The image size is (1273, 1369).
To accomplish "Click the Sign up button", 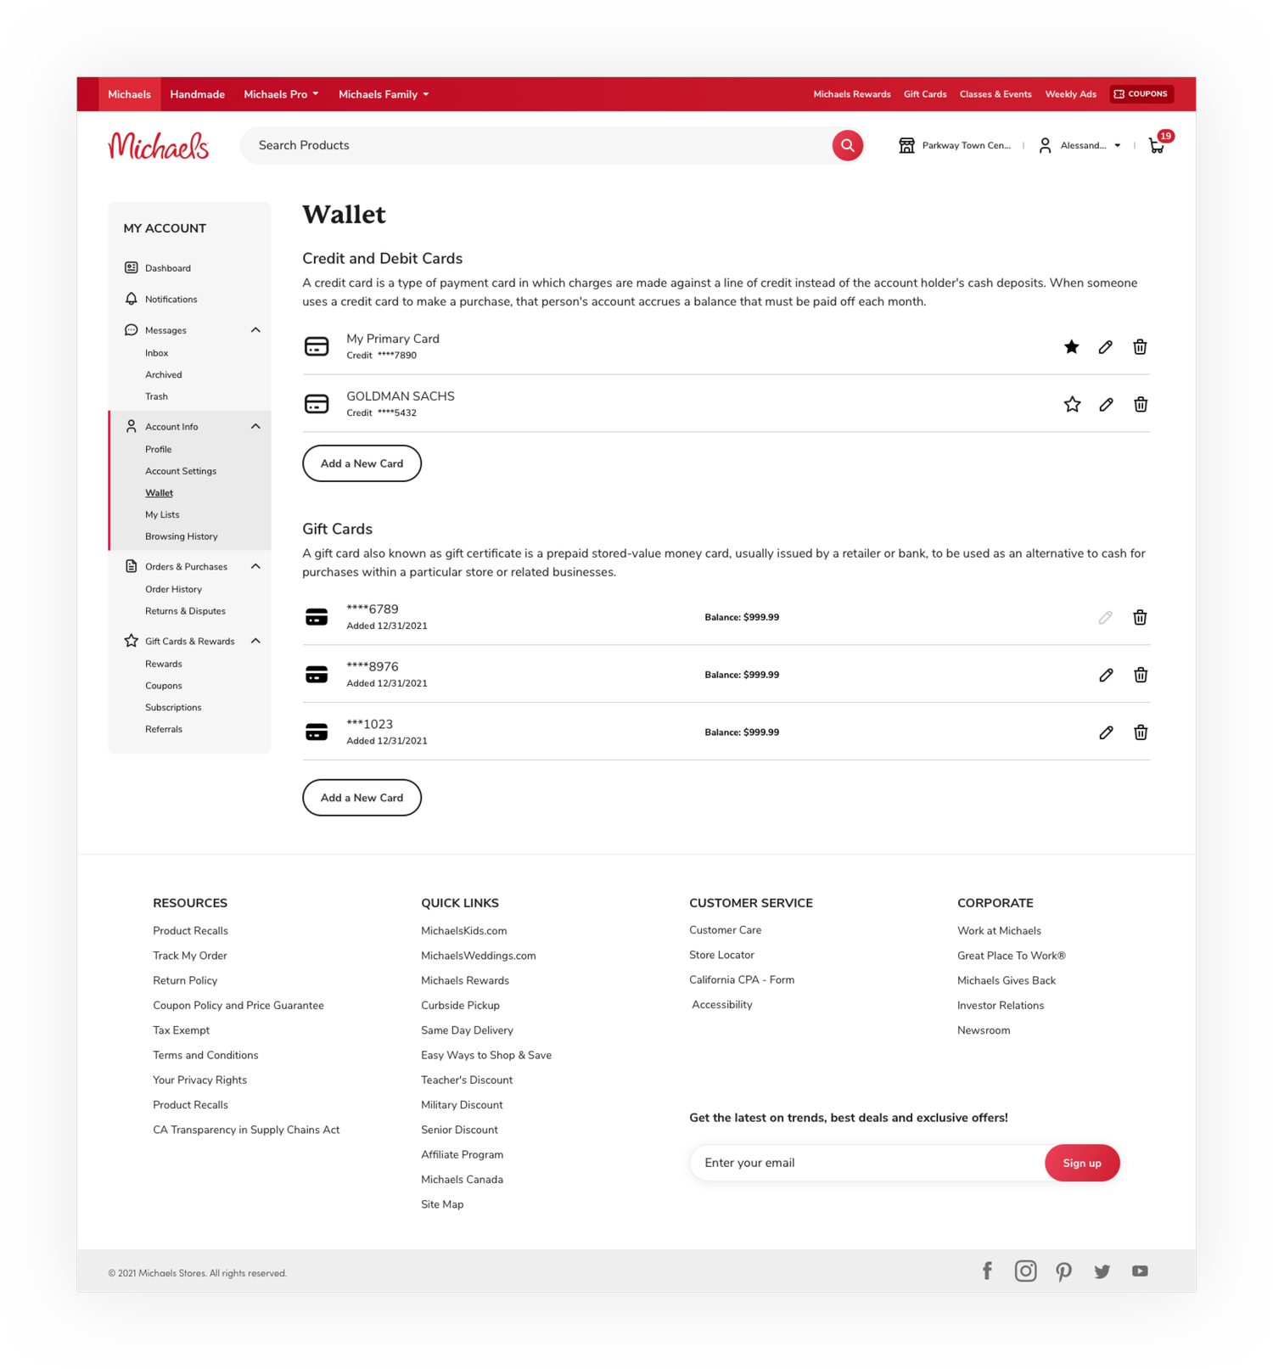I will tap(1082, 1163).
